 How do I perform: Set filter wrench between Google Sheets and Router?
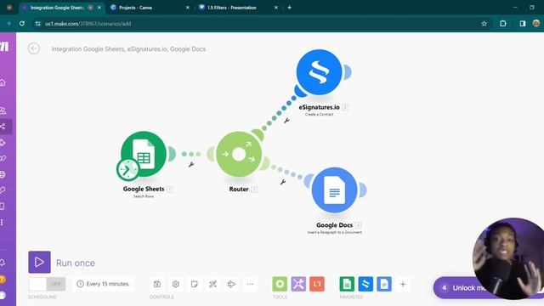pos(191,164)
